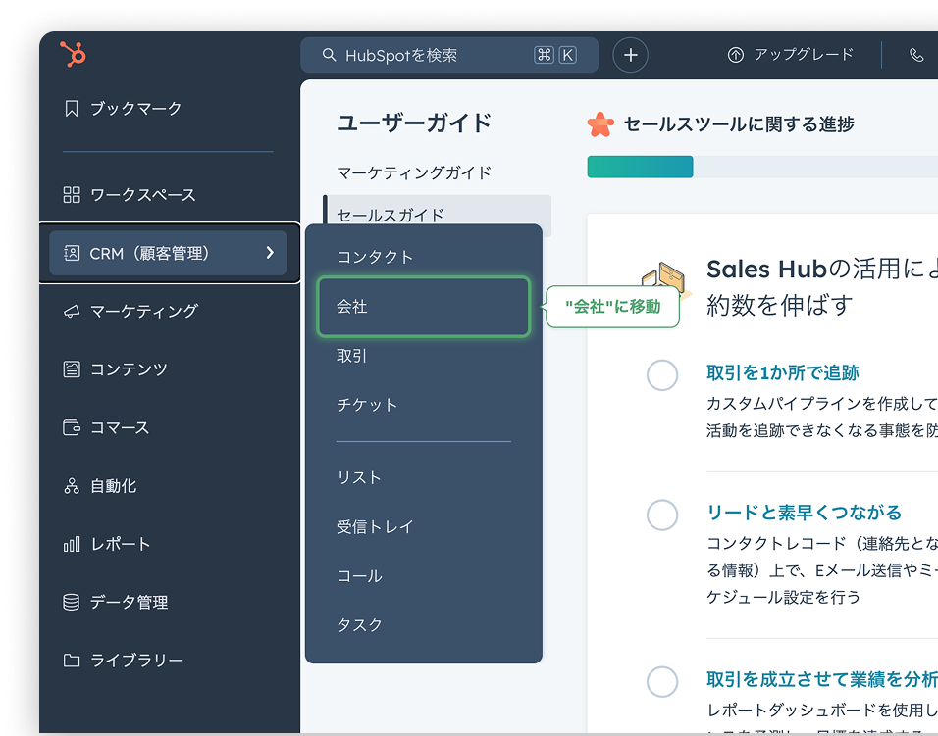Click the HubSpot sprocket logo
Image resolution: width=938 pixels, height=736 pixels.
click(x=73, y=54)
